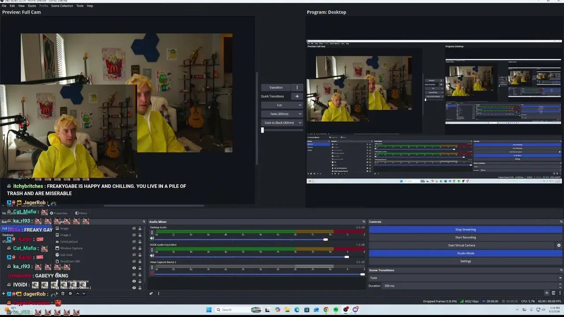Undock the Audio Mixer panel
Screen dimensions: 564x317
364,222
